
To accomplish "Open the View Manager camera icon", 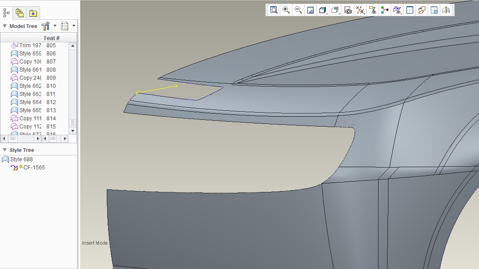I will pyautogui.click(x=347, y=10).
